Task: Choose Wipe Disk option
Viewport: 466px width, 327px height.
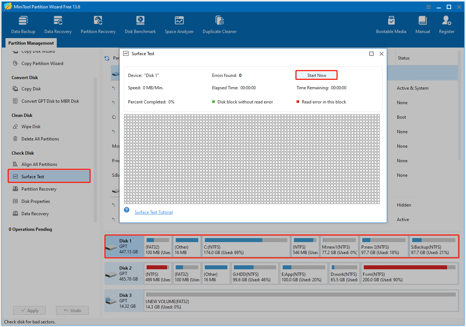Action: tap(31, 127)
